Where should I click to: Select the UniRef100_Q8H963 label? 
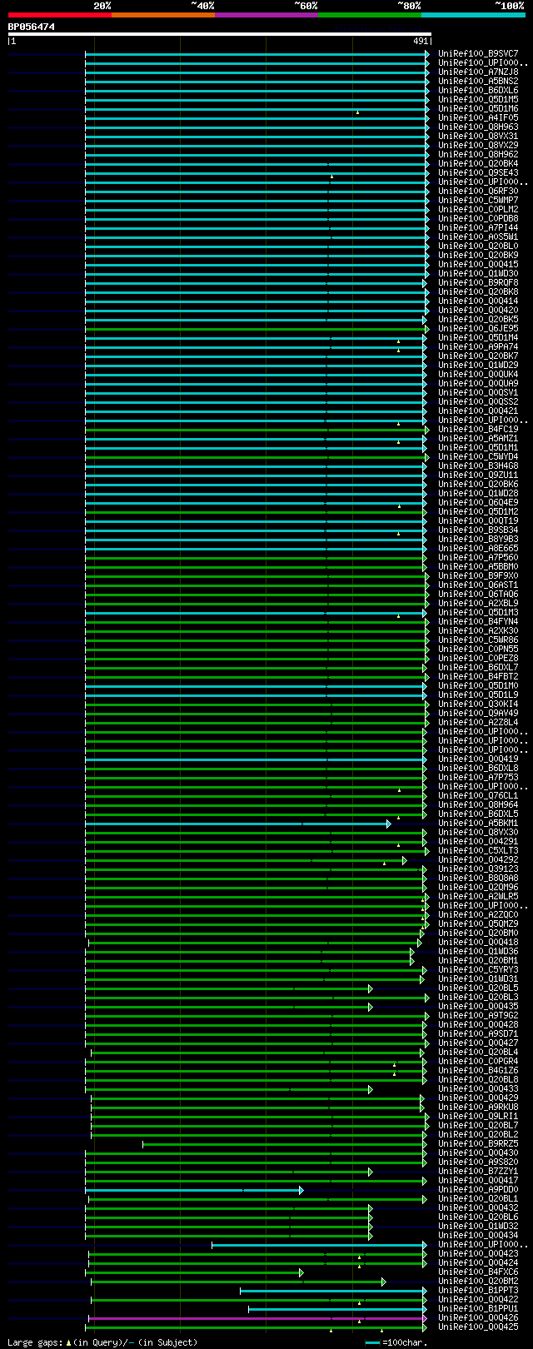click(x=478, y=127)
